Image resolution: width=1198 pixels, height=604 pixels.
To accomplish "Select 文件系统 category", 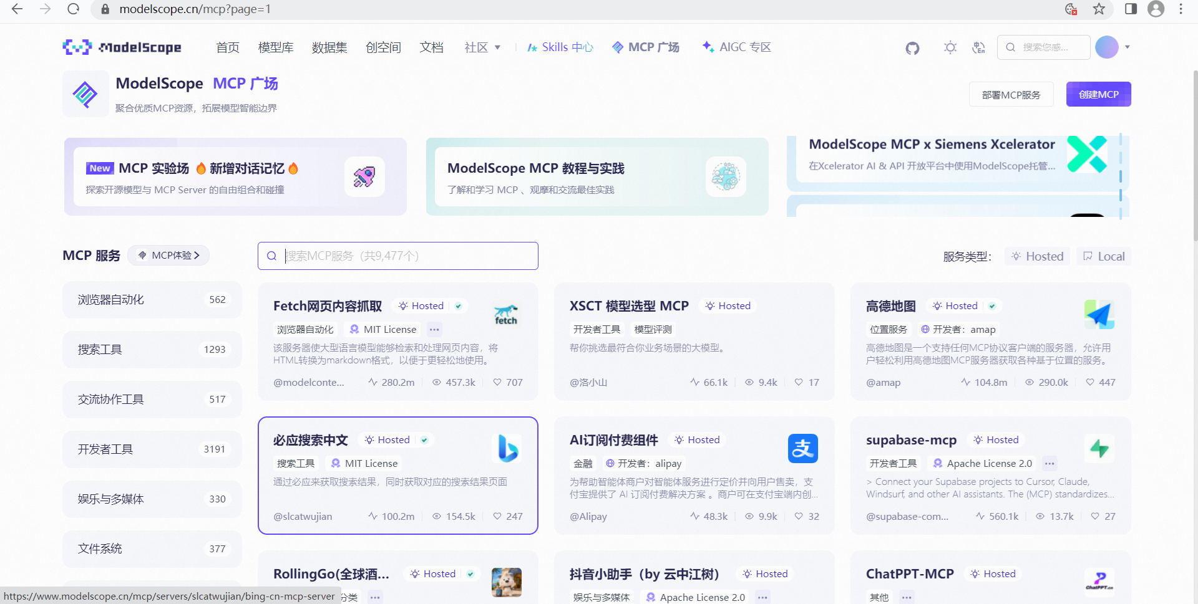I will click(x=152, y=549).
